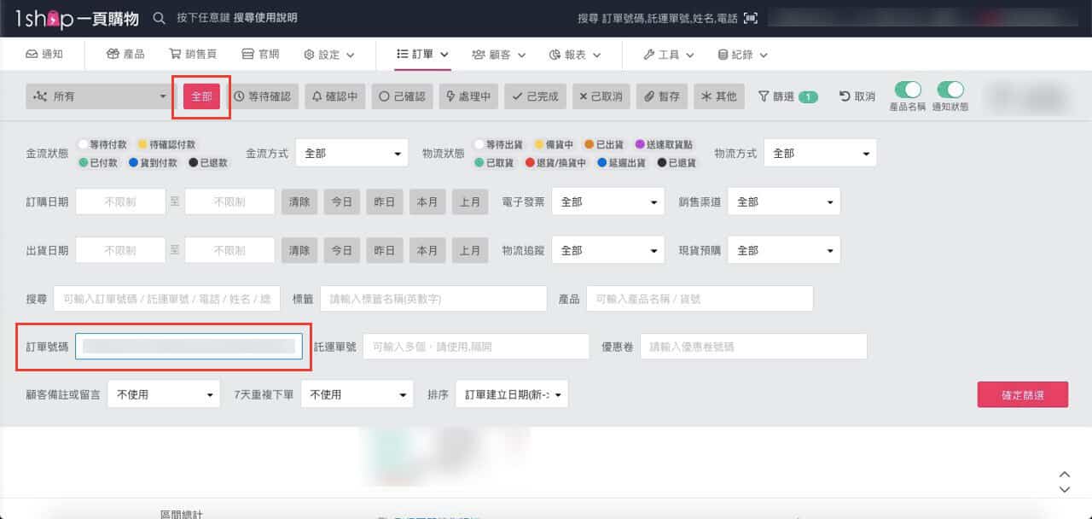Image resolution: width=1092 pixels, height=519 pixels.
Task: Click the 確定篩選 confirm filter button
Action: (x=1022, y=395)
